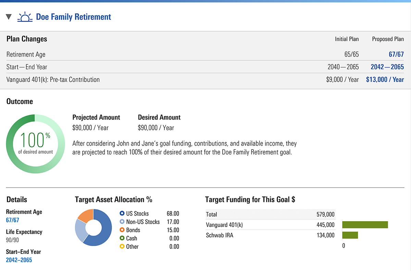411x271 pixels.
Task: Click Retirement Age 67/67 in Details
Action: tap(13, 220)
